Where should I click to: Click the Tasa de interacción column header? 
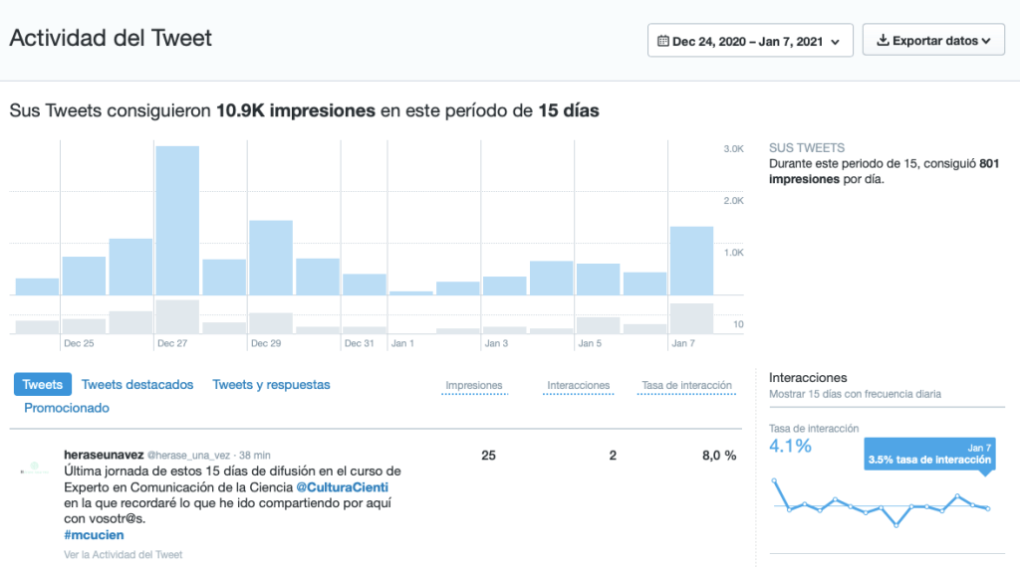click(685, 386)
